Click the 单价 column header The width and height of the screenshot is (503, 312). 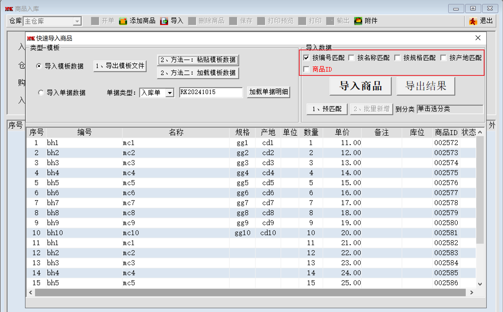coord(342,132)
